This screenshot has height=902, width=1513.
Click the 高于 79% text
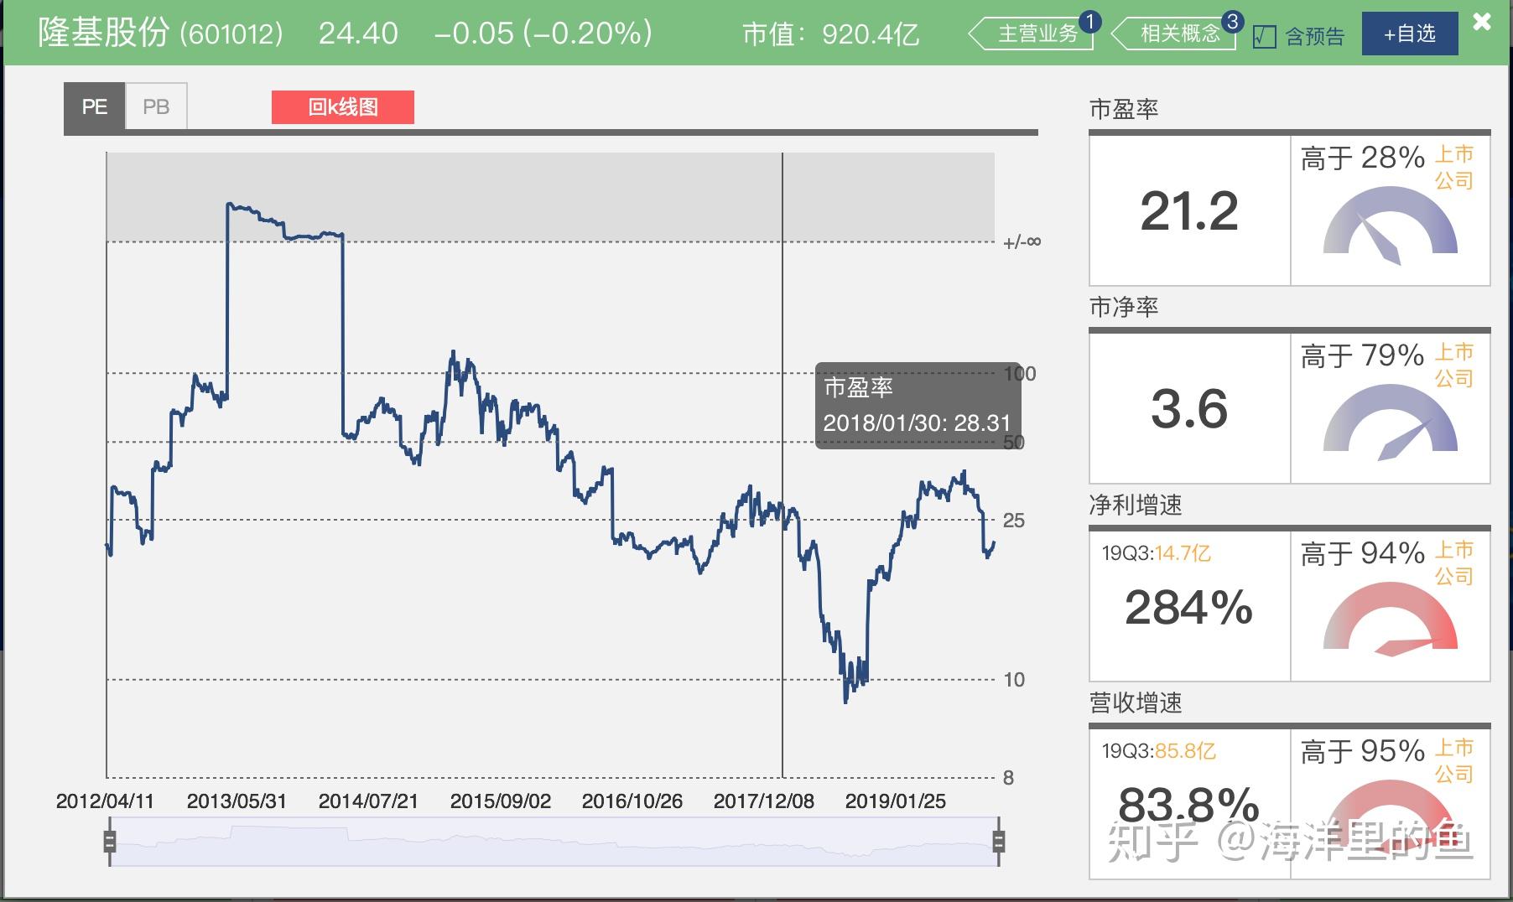[x=1363, y=355]
